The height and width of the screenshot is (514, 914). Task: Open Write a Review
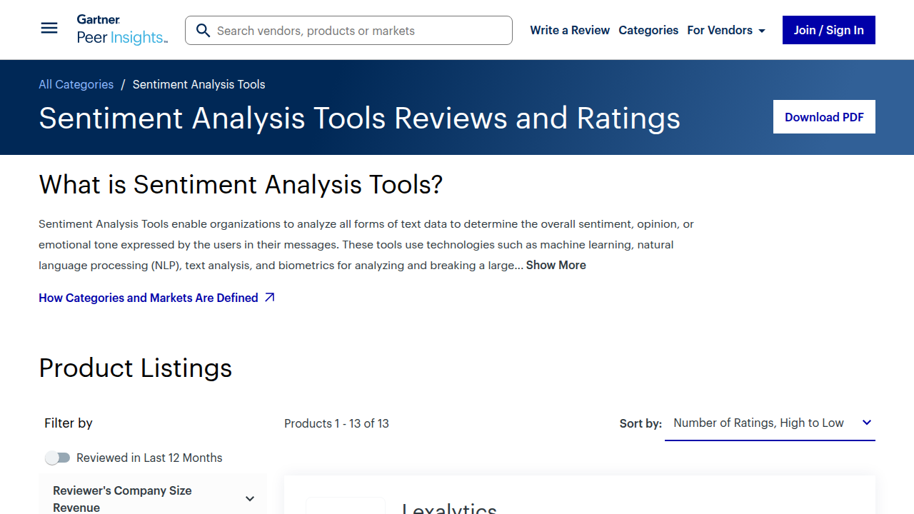[570, 30]
